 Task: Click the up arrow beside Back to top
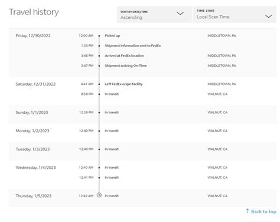pos(248,211)
